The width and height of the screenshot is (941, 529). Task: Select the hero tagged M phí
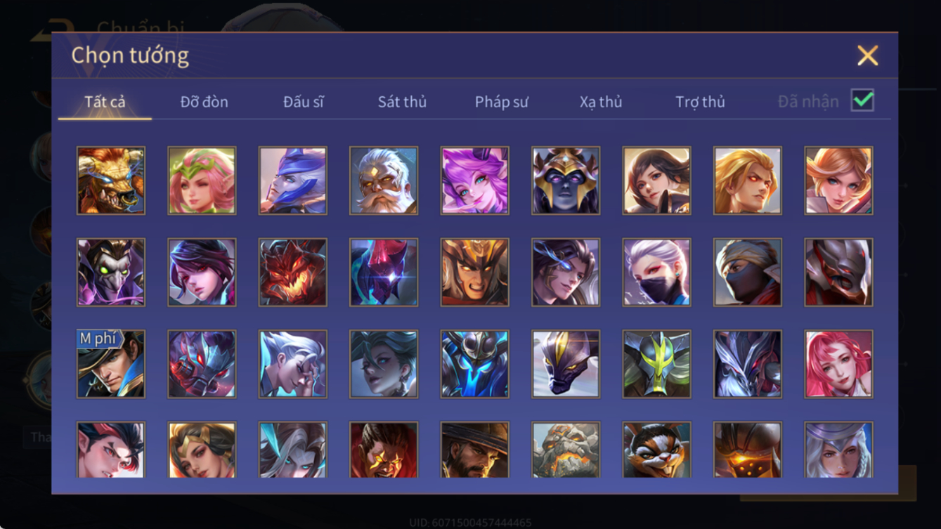coord(111,364)
